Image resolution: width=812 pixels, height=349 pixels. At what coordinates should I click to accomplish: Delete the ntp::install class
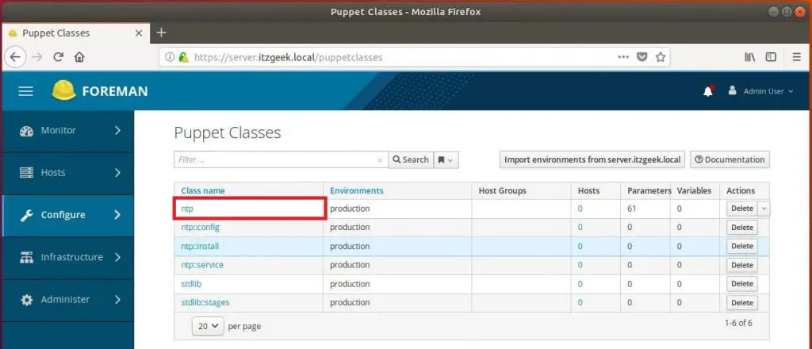click(x=742, y=246)
